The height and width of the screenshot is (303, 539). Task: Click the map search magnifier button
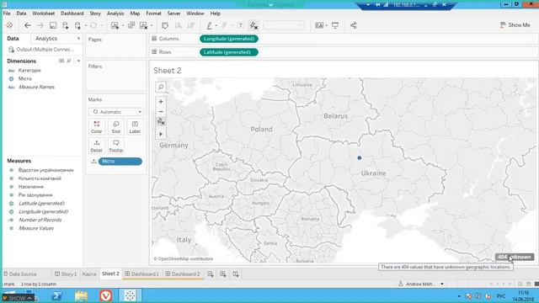click(x=161, y=87)
